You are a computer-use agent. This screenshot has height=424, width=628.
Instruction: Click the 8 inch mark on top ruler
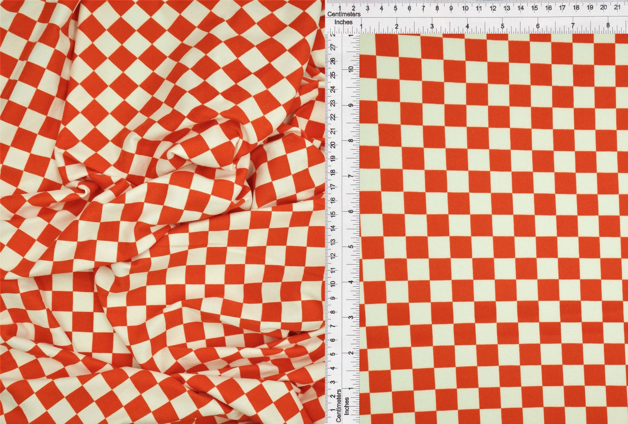click(608, 26)
